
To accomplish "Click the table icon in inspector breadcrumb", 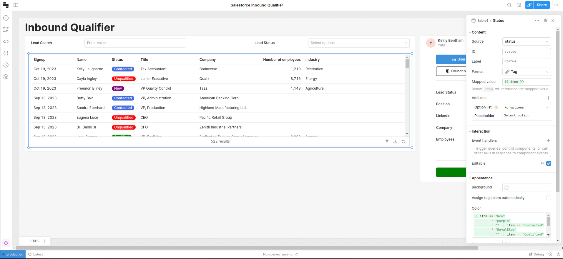I will coord(474,21).
